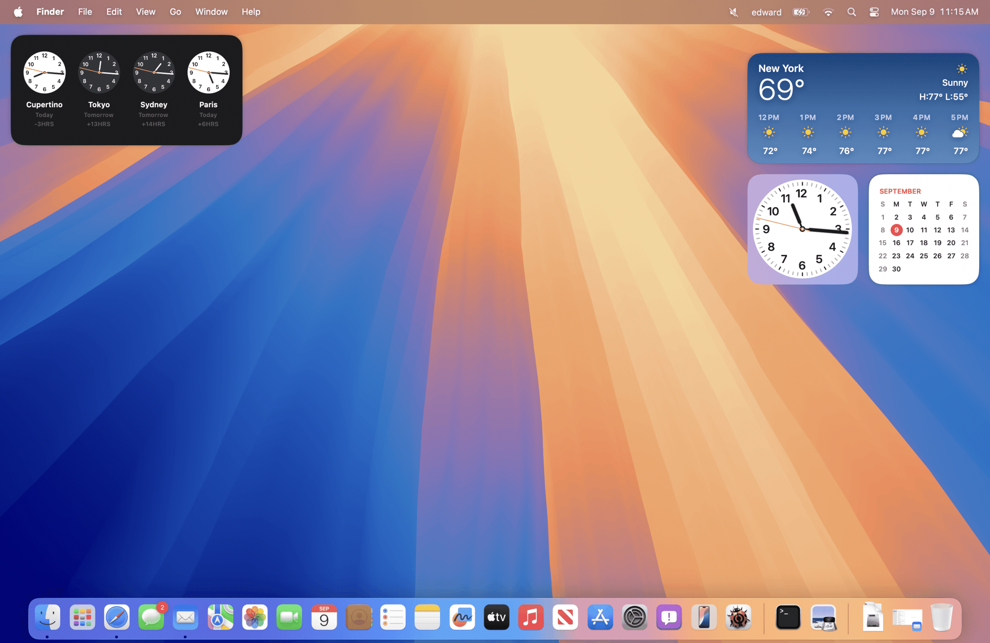Open the File menu
Viewport: 990px width, 643px height.
coord(85,12)
